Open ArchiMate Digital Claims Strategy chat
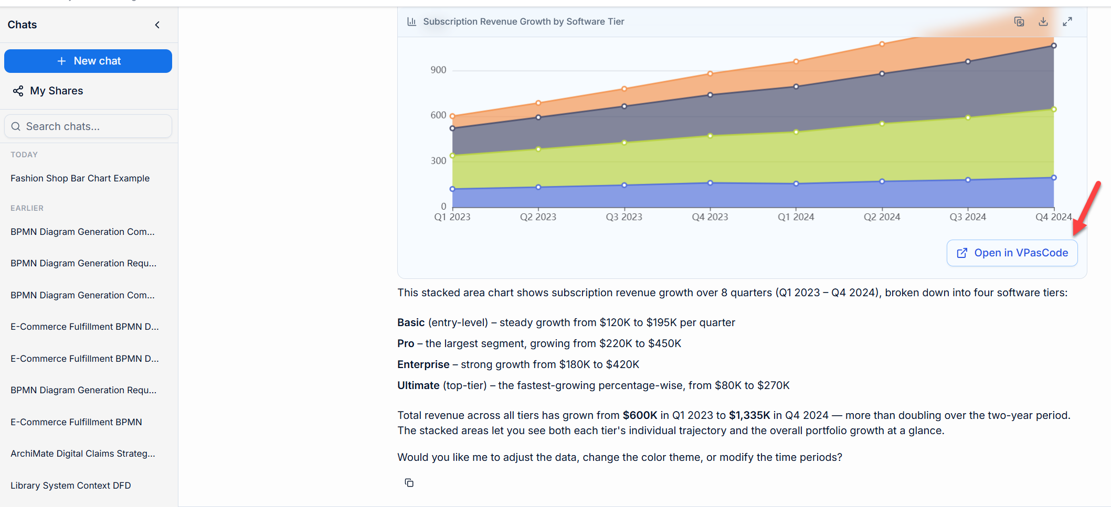The image size is (1111, 507). pyautogui.click(x=83, y=454)
